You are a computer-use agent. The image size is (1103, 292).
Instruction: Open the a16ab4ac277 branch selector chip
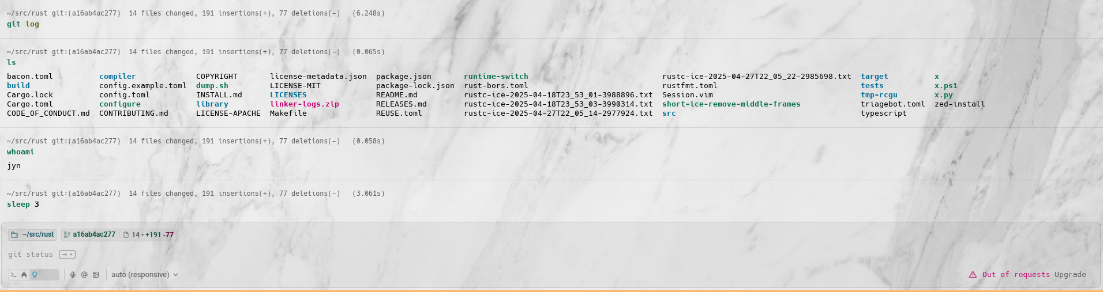[x=93, y=235]
